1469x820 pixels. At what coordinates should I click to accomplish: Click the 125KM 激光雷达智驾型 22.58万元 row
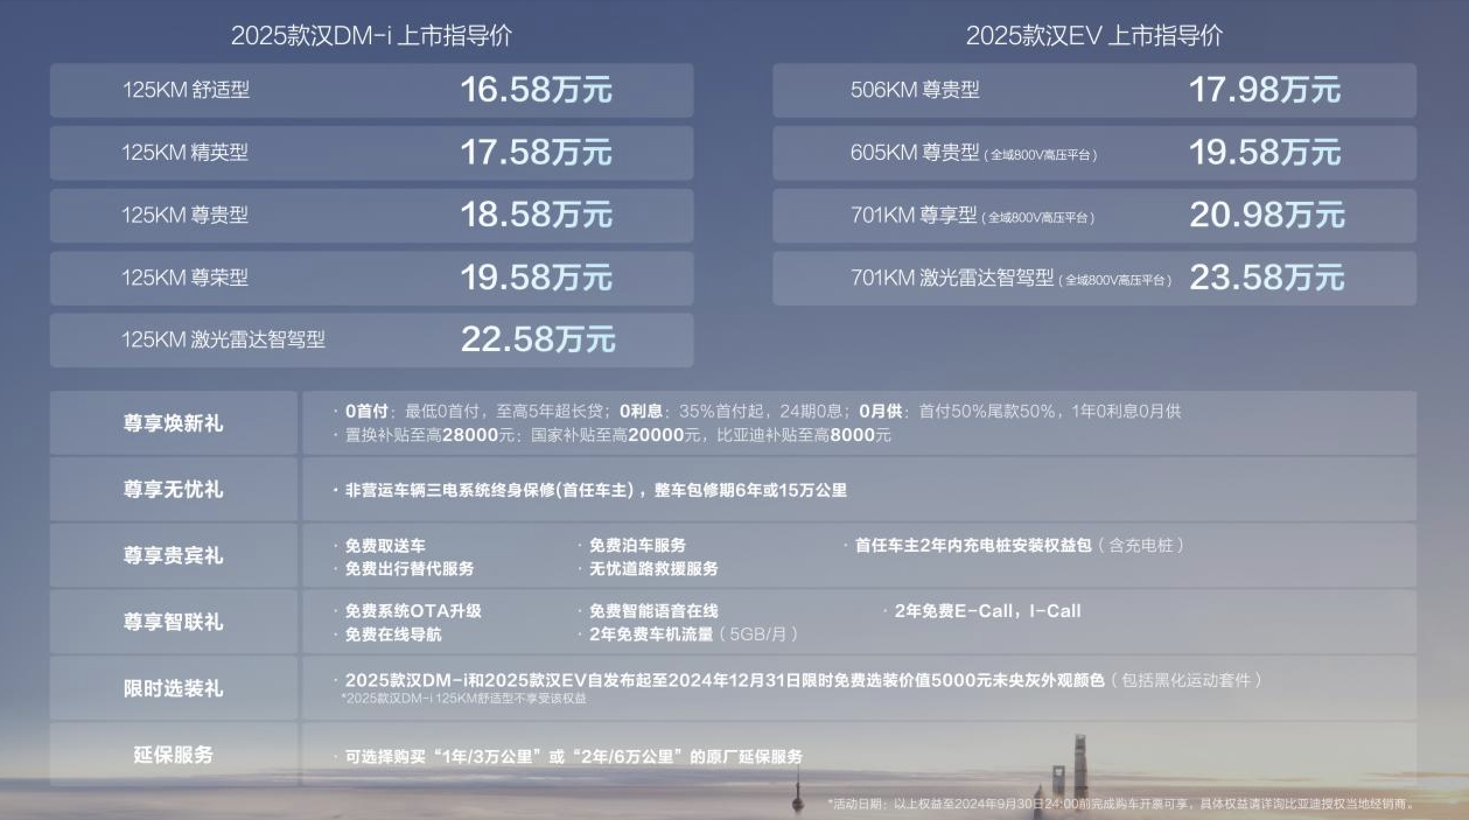click(371, 340)
